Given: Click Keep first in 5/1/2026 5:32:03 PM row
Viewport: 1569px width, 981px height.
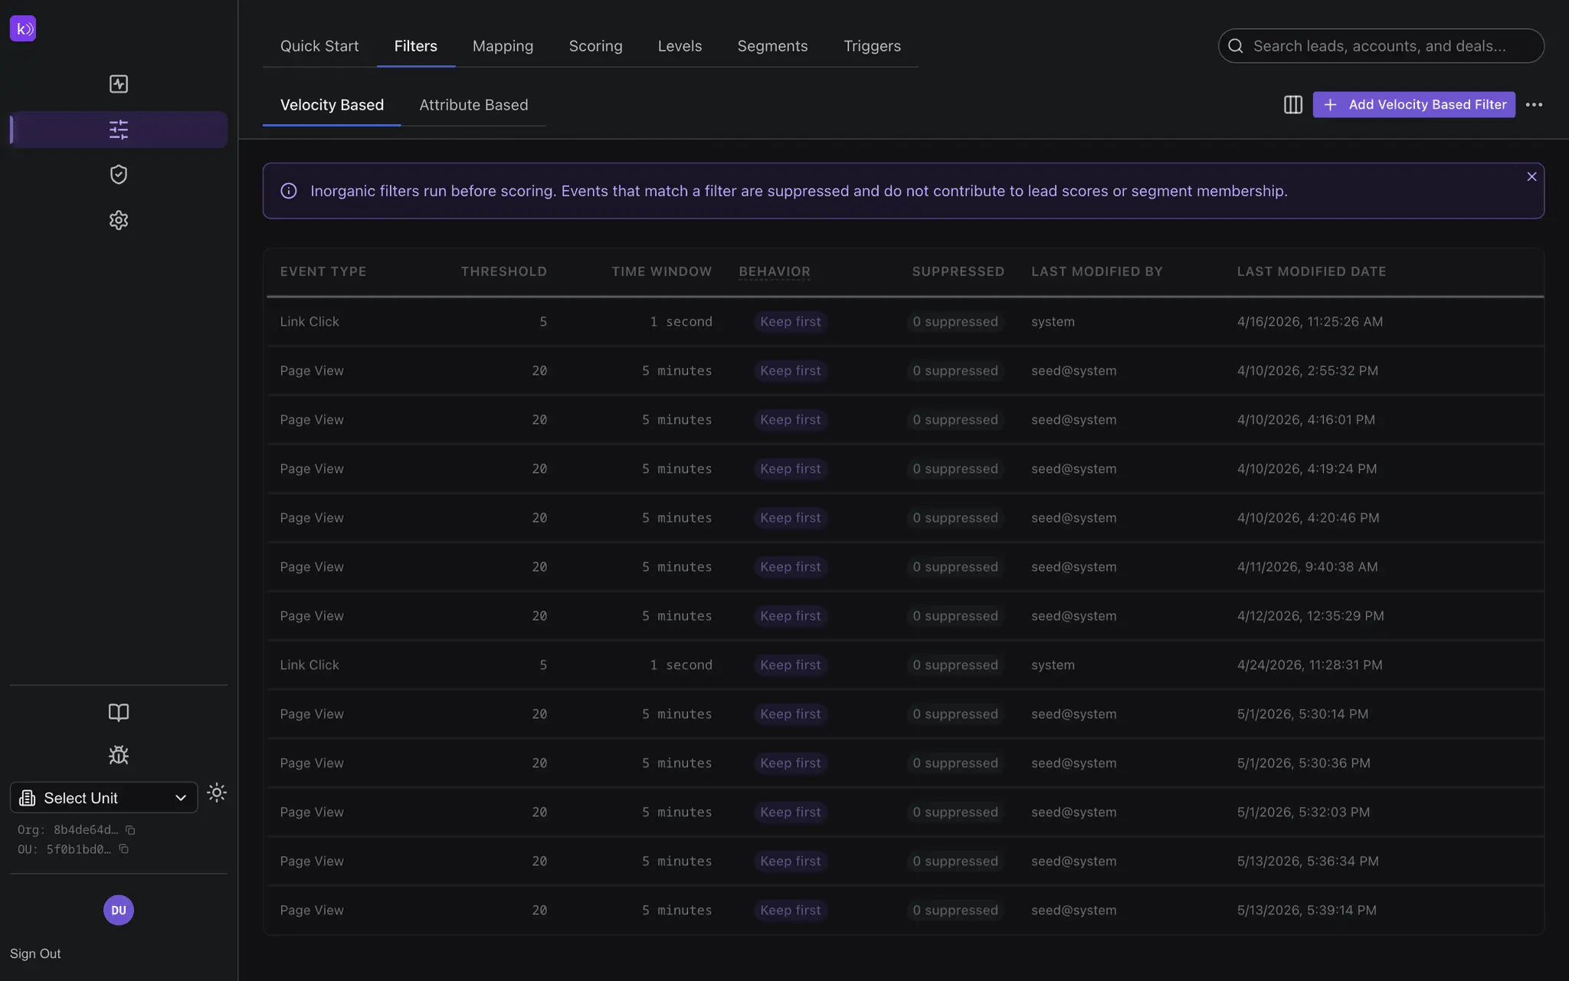Looking at the screenshot, I should coord(791,812).
